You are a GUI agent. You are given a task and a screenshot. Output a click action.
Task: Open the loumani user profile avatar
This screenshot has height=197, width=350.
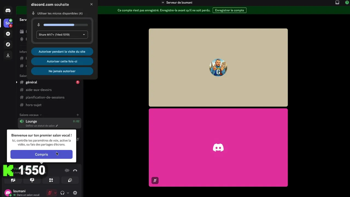pyautogui.click(x=8, y=193)
